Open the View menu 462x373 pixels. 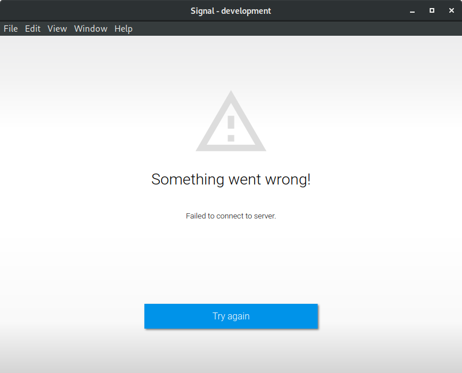[x=57, y=28]
